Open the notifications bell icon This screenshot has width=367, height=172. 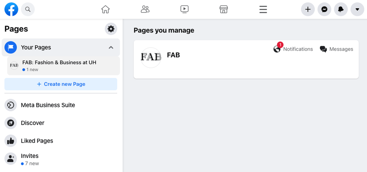[341, 9]
